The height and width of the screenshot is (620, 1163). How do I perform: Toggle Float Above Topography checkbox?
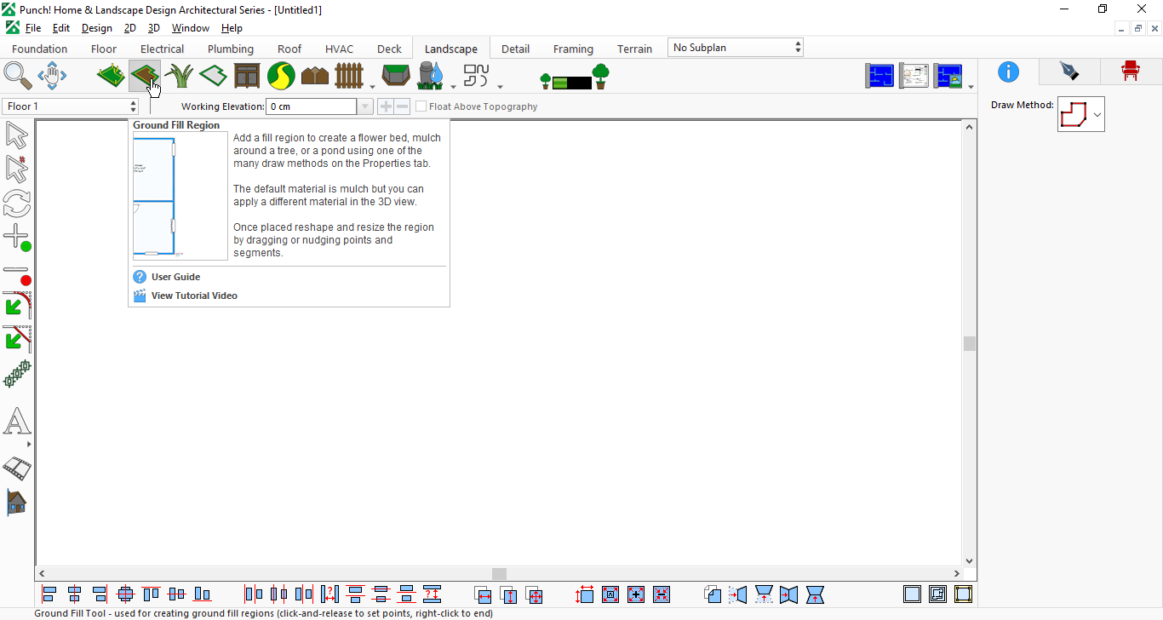point(421,106)
